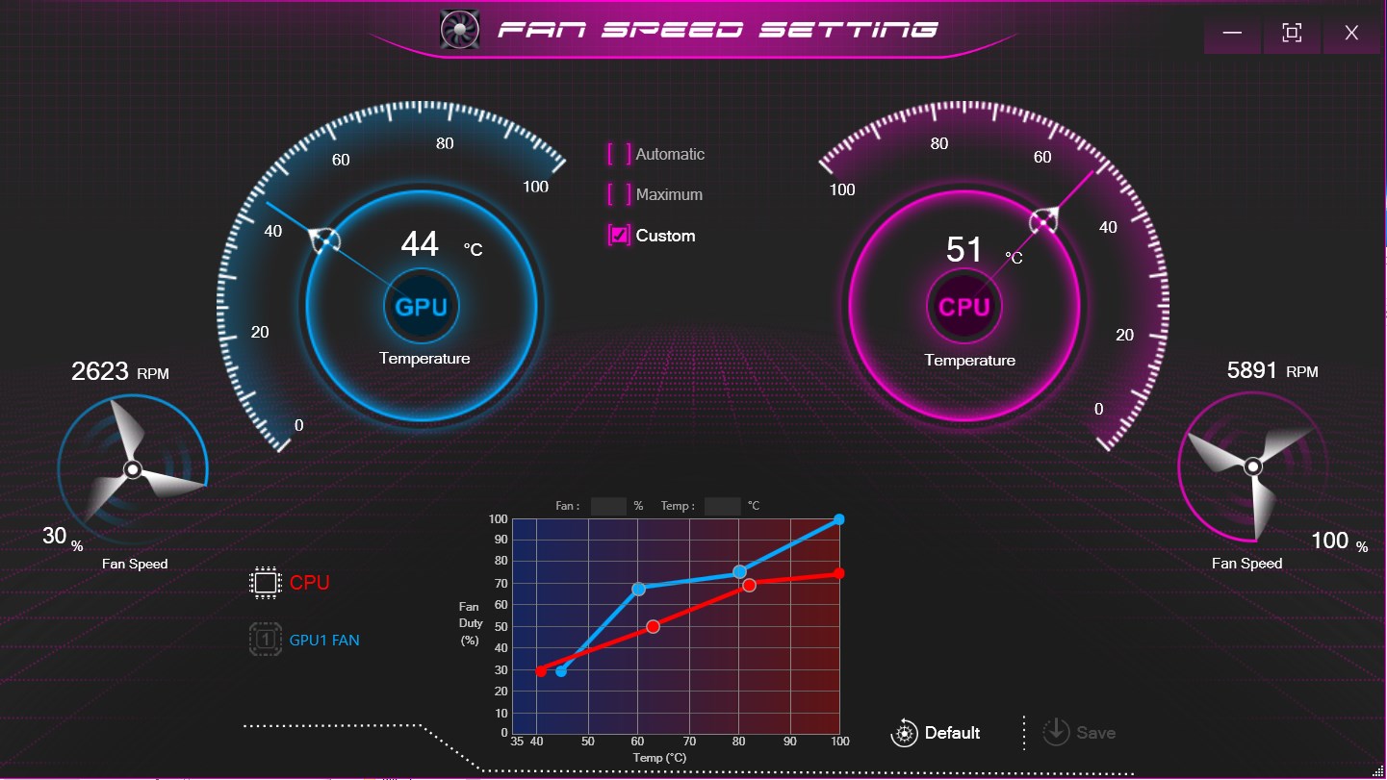Select red curve point near 82°C

pos(749,585)
